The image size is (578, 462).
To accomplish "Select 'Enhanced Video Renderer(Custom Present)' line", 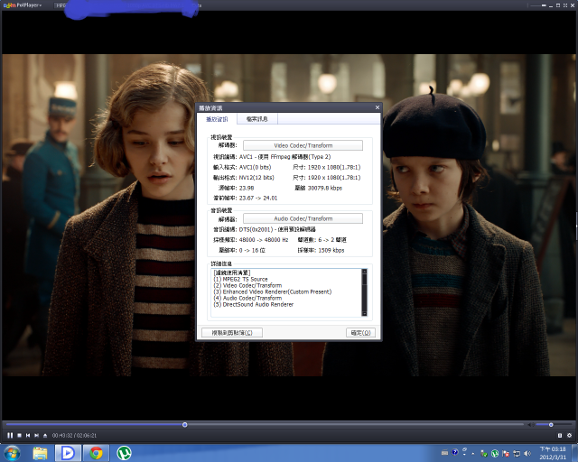I will (273, 291).
